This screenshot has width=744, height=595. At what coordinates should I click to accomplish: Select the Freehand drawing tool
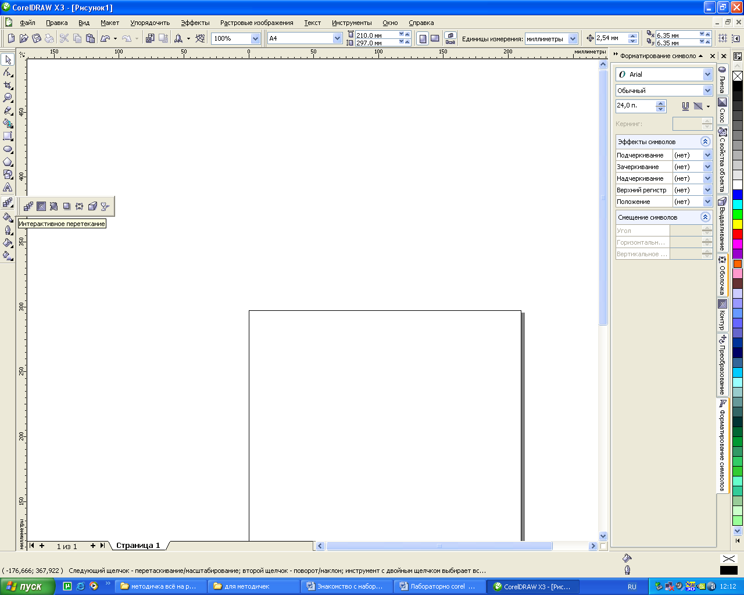click(x=8, y=110)
